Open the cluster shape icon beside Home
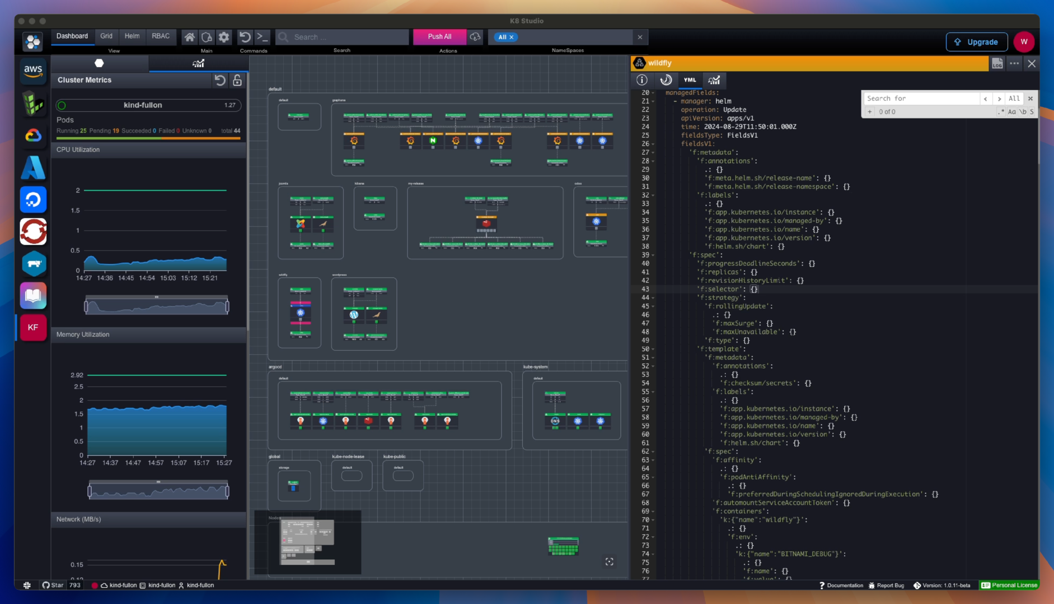Viewport: 1054px width, 604px height. 207,37
